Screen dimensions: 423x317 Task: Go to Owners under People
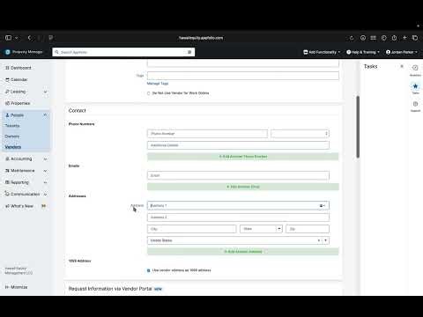[x=11, y=136]
